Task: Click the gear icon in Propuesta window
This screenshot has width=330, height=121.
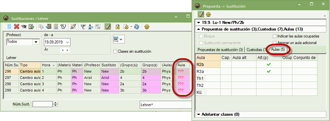Action: click(x=208, y=14)
